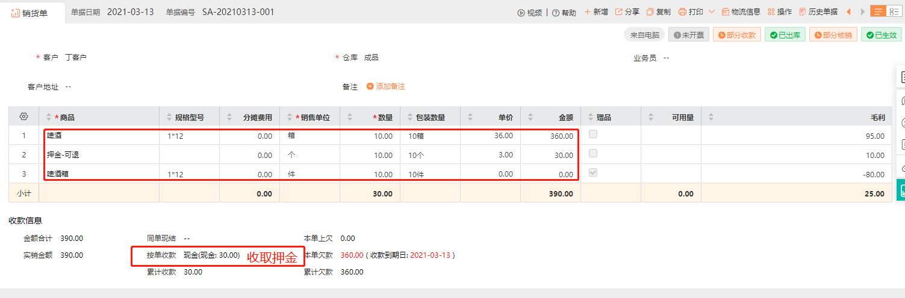Click unit price 3.00 for 押金-可退

(506, 155)
